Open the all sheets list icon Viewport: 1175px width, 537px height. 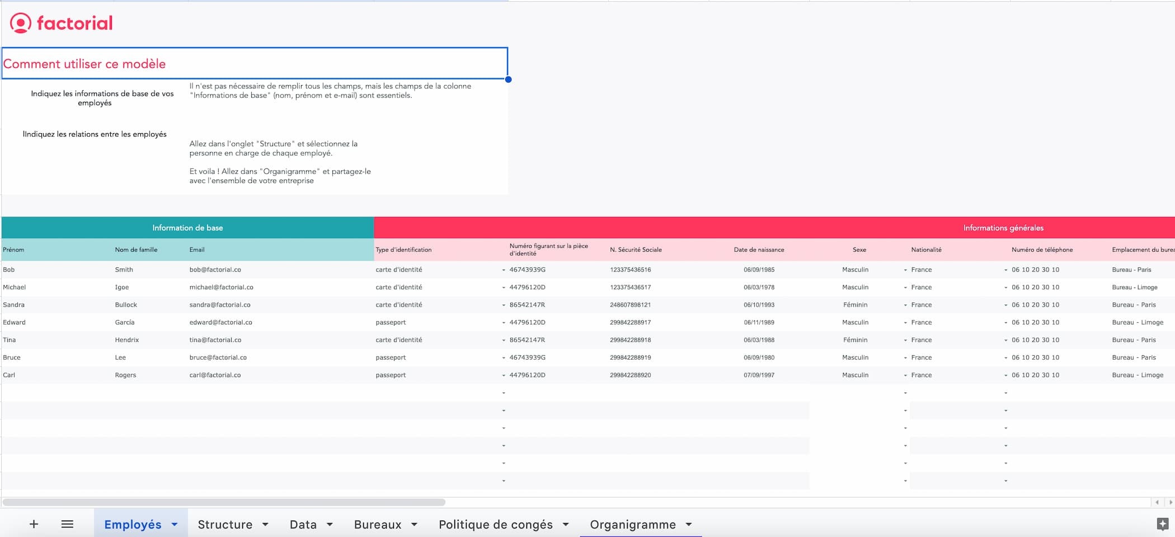click(x=67, y=524)
